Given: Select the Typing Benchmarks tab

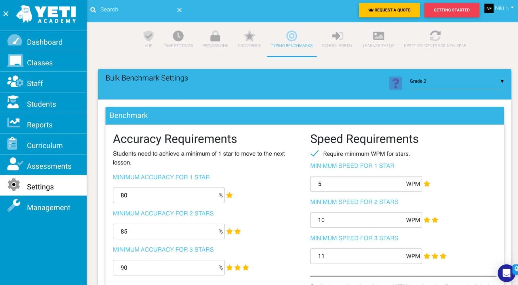Looking at the screenshot, I should [292, 39].
